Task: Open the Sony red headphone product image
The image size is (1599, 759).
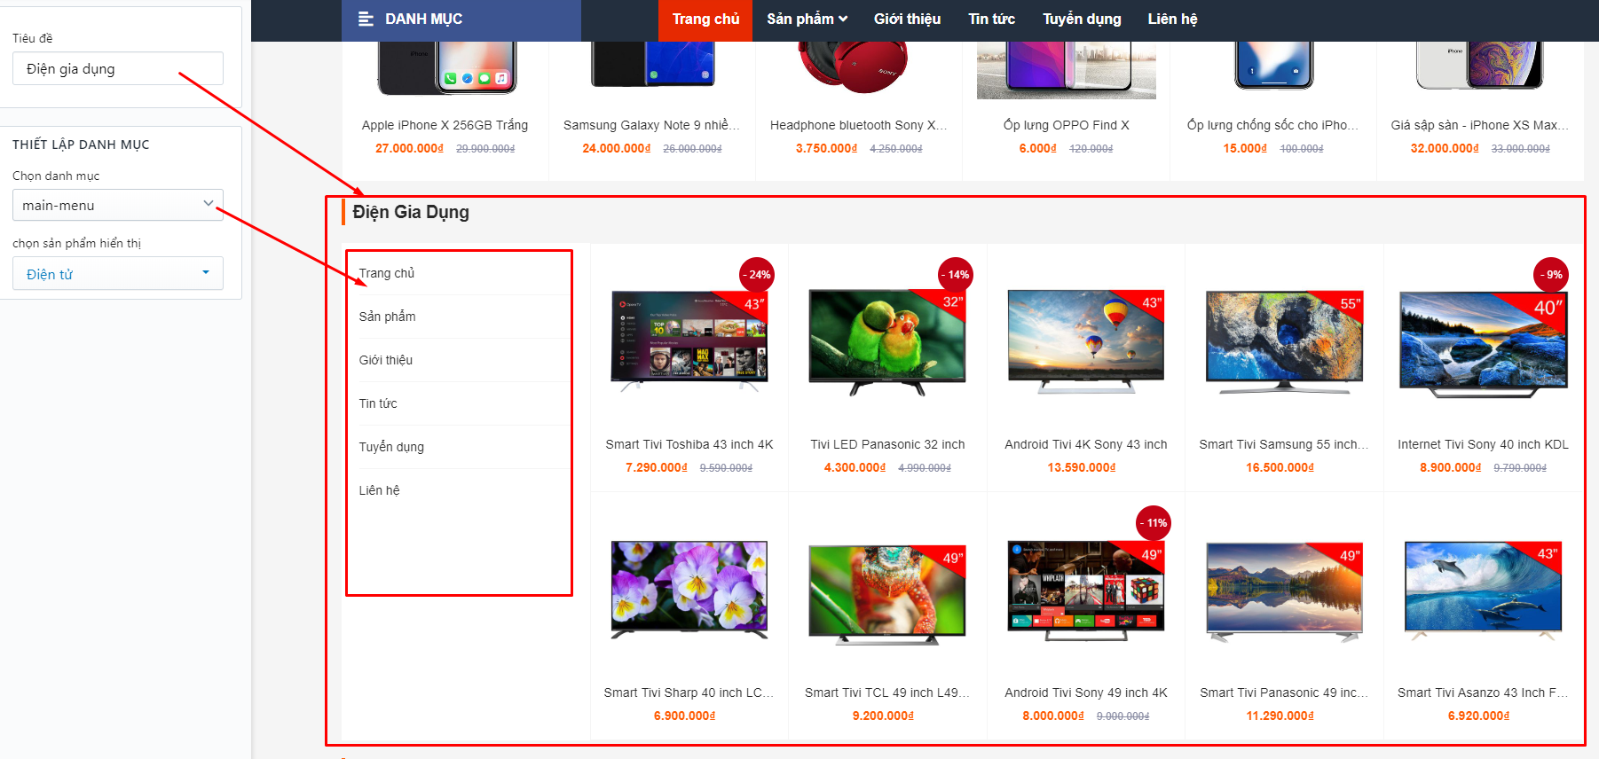Action: (852, 68)
